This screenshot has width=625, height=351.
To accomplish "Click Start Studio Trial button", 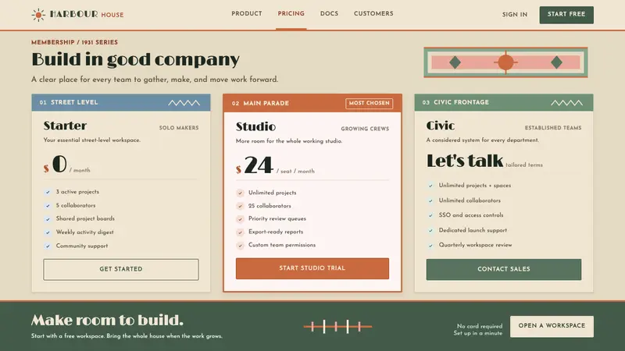I will [x=312, y=268].
